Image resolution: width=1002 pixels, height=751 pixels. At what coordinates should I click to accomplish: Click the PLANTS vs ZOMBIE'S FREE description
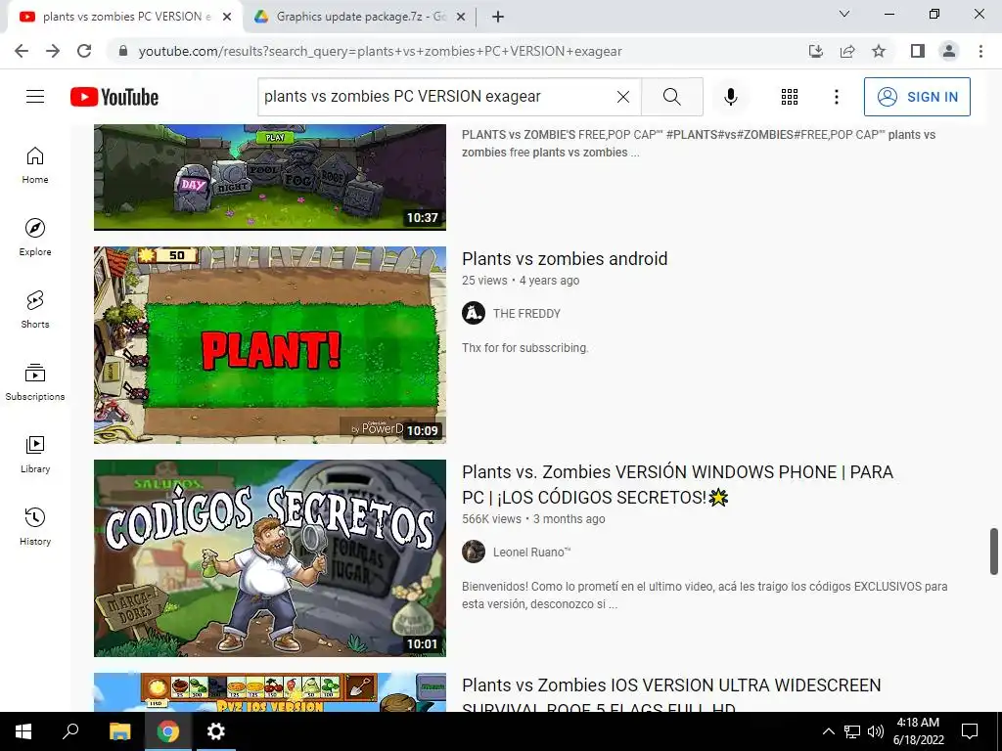(699, 144)
